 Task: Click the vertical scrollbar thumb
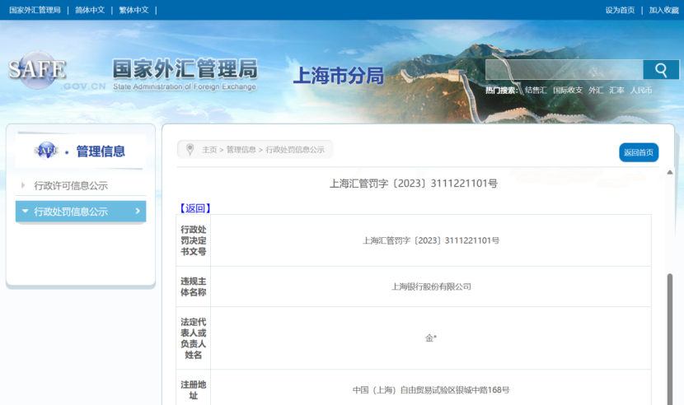click(x=670, y=339)
